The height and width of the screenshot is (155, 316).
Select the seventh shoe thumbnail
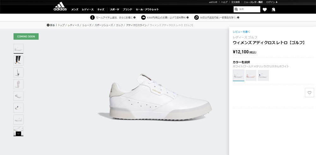click(x=18, y=120)
